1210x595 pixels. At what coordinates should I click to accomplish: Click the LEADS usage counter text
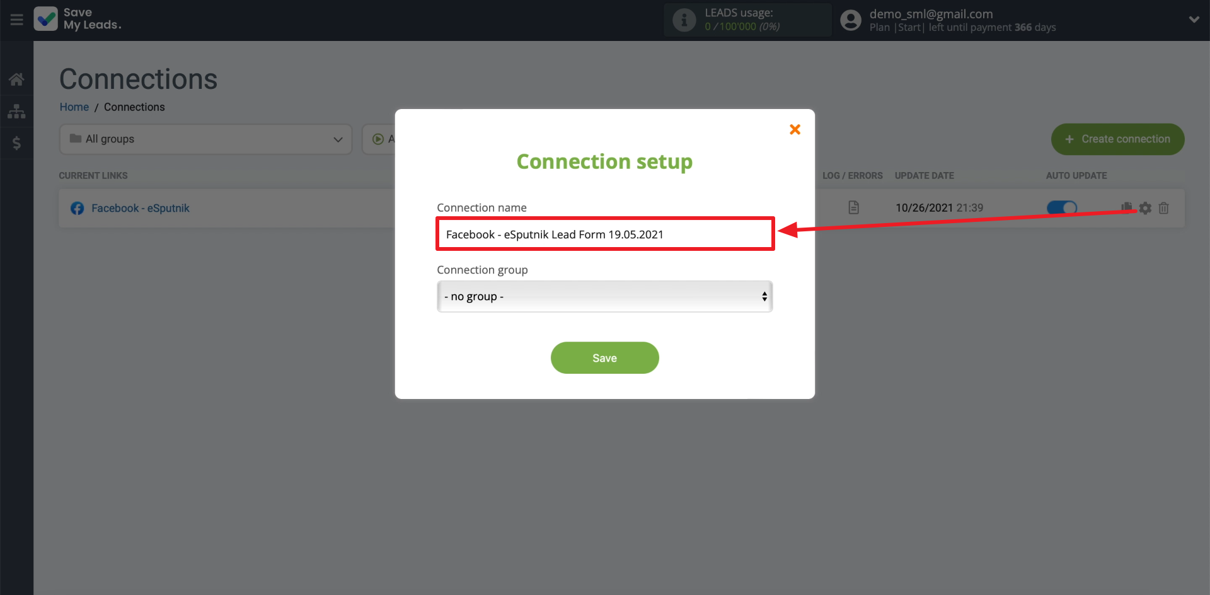tap(742, 26)
